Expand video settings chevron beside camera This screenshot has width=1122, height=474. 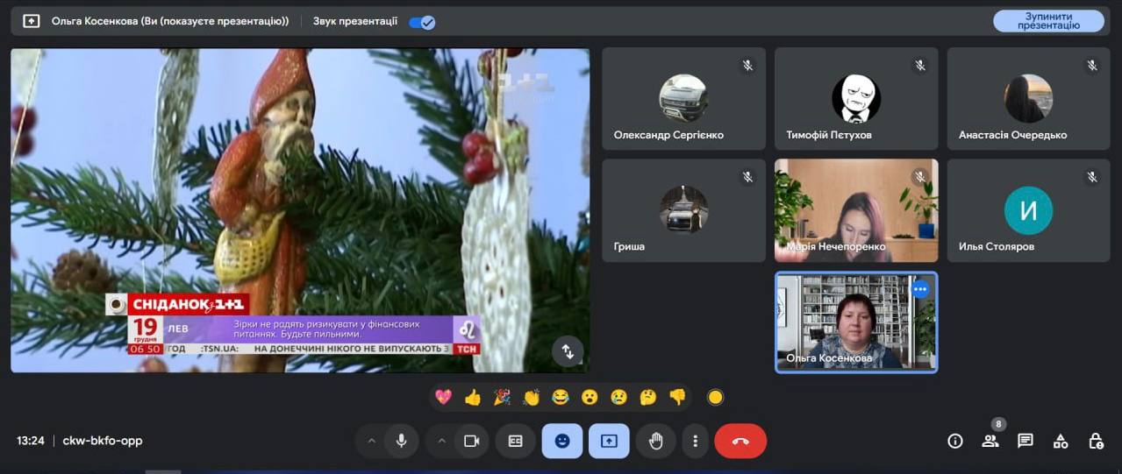441,441
